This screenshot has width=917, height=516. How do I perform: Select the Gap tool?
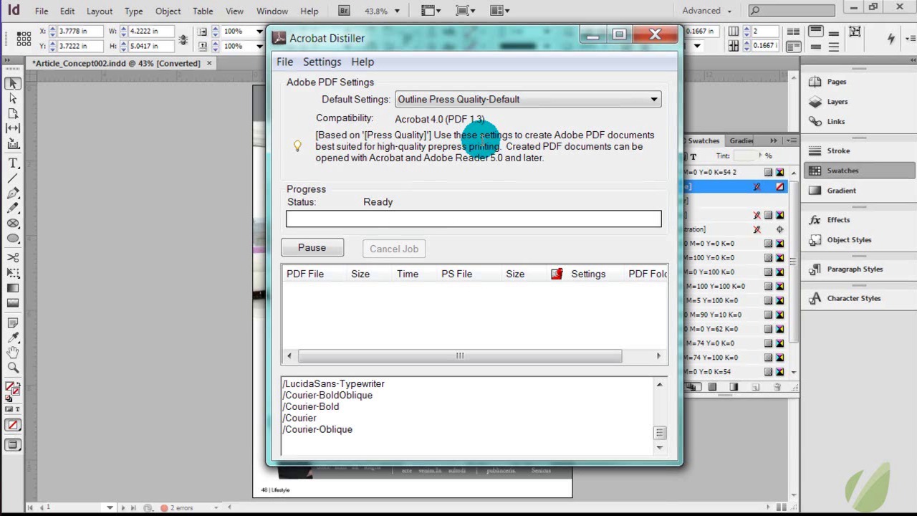[x=13, y=128]
